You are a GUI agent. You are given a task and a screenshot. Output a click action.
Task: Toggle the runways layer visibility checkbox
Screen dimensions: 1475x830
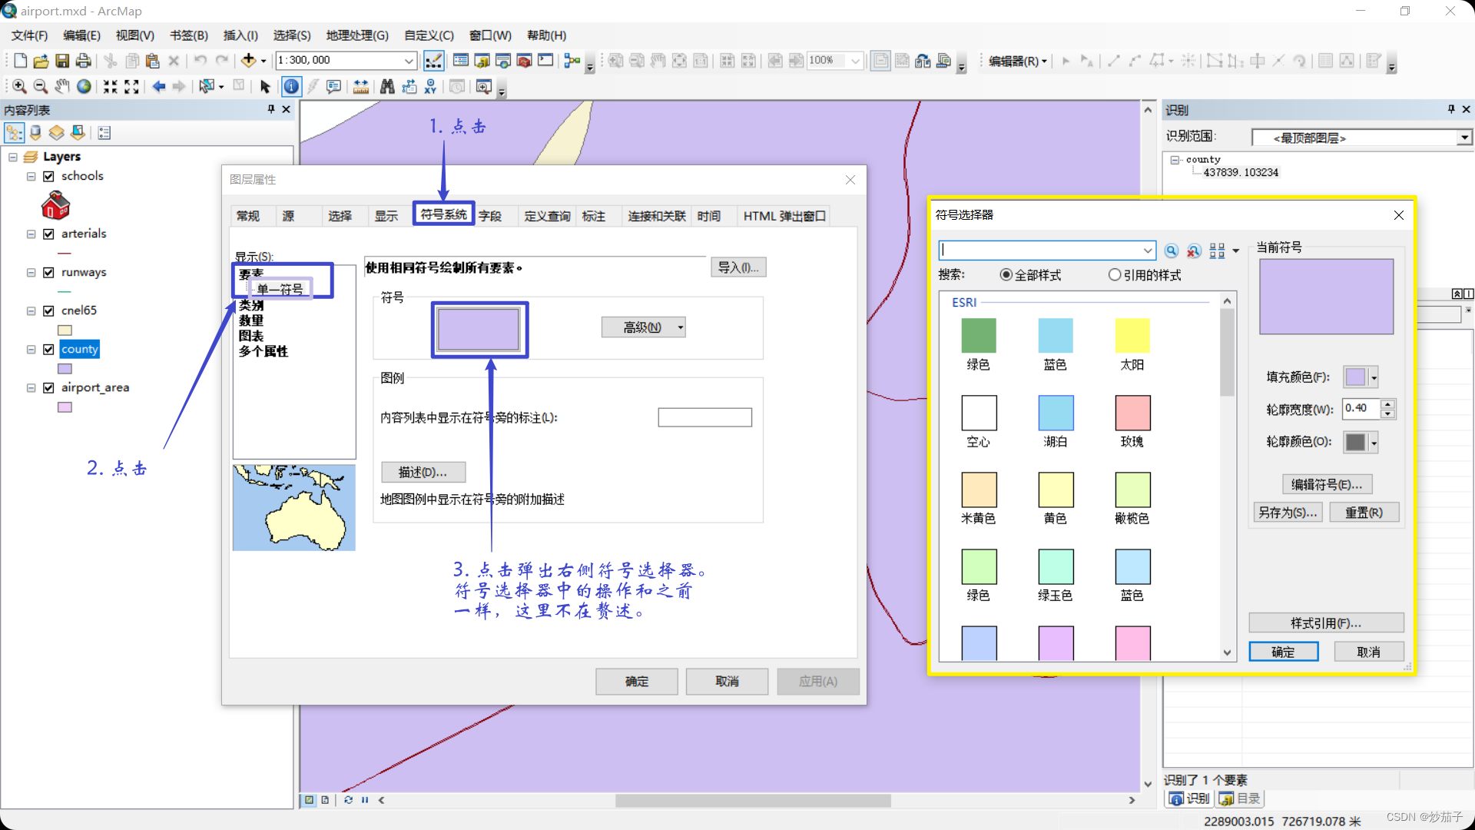(x=49, y=272)
